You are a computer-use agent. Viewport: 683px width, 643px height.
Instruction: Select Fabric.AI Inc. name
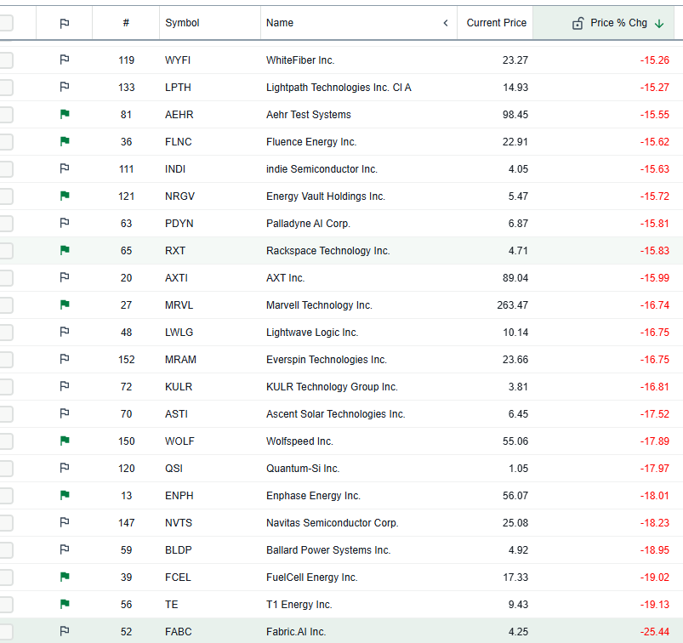296,632
